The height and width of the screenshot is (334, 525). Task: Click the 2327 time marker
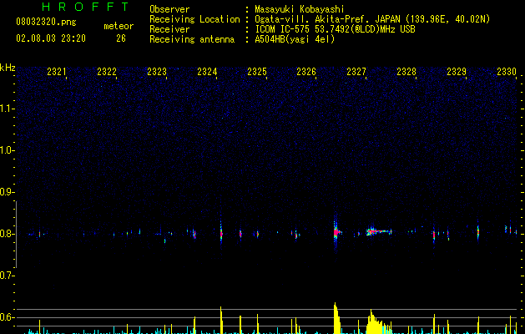click(x=356, y=72)
